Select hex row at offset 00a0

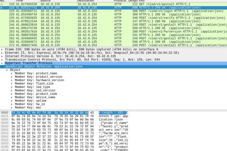click(53, 126)
